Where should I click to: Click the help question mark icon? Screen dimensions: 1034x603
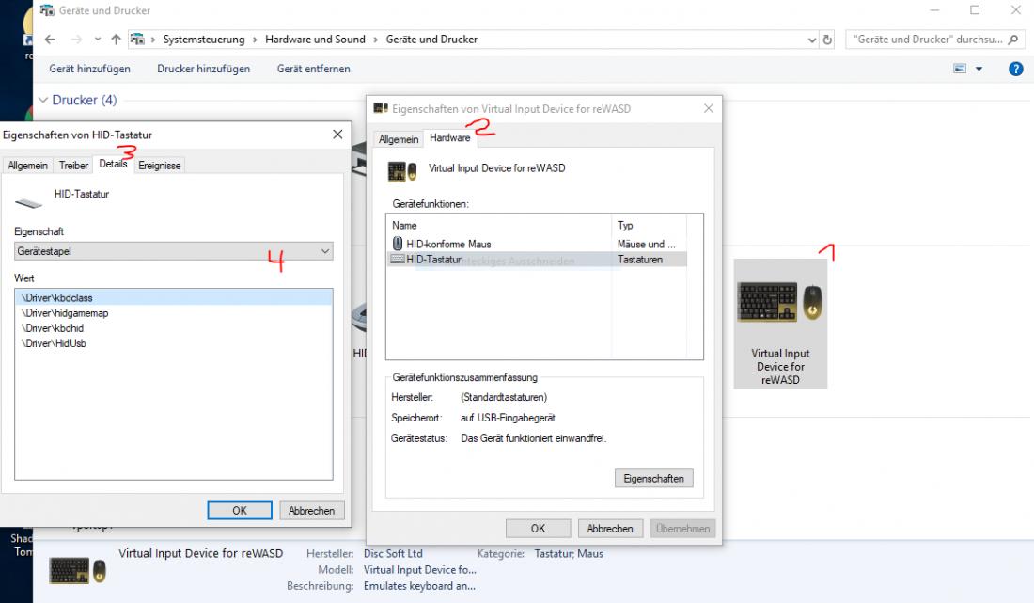tap(1015, 69)
